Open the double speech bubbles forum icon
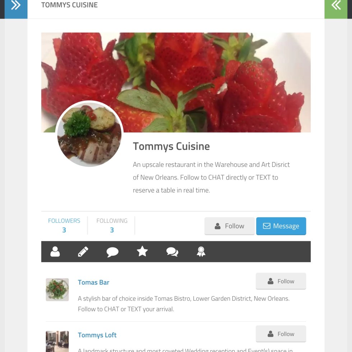352x352 pixels. click(x=172, y=252)
